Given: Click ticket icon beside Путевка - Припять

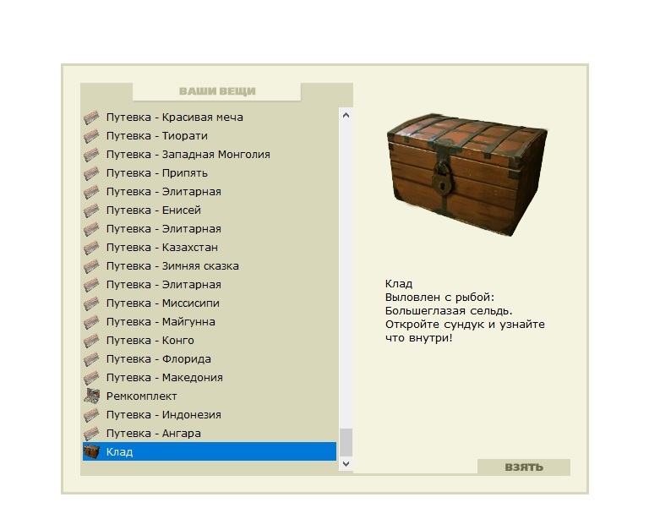Looking at the screenshot, I should click(x=91, y=173).
